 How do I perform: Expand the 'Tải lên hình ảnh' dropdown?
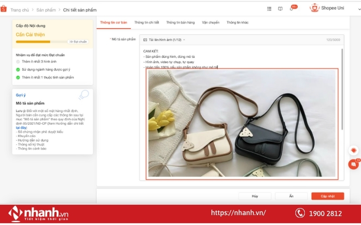(x=184, y=40)
